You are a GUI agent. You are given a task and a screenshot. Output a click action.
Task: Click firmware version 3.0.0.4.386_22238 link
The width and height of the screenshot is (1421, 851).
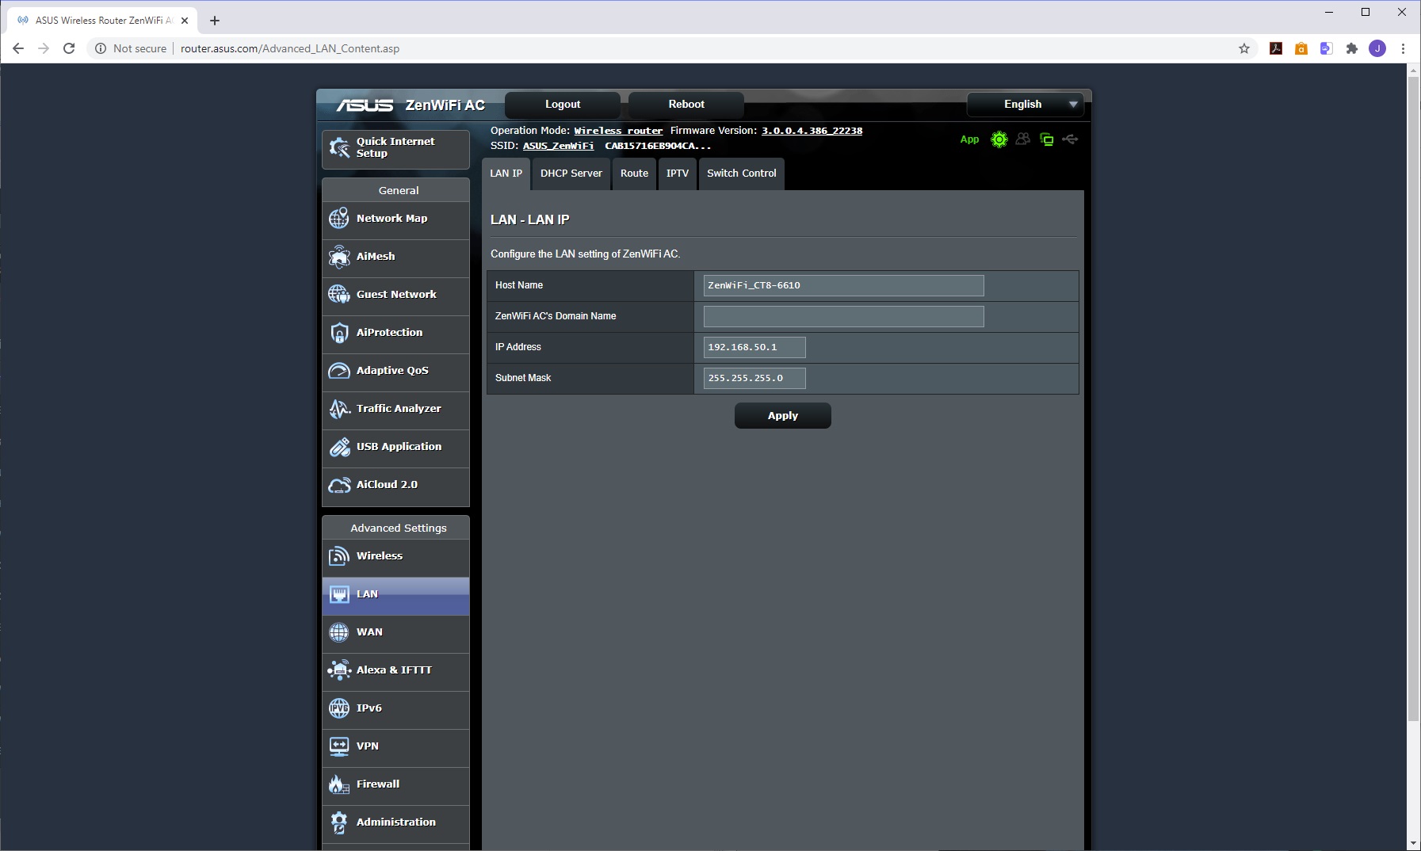point(812,131)
